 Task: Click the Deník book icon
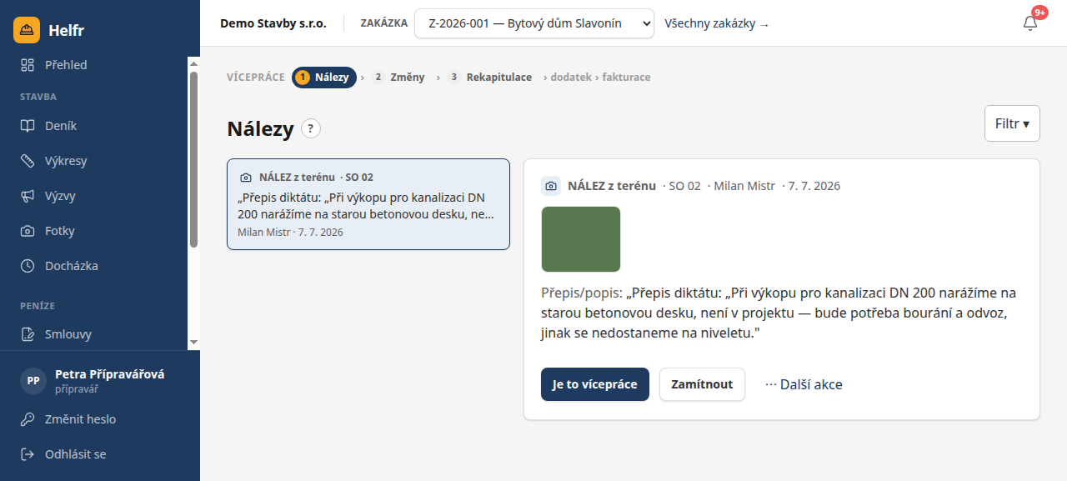[x=28, y=126]
